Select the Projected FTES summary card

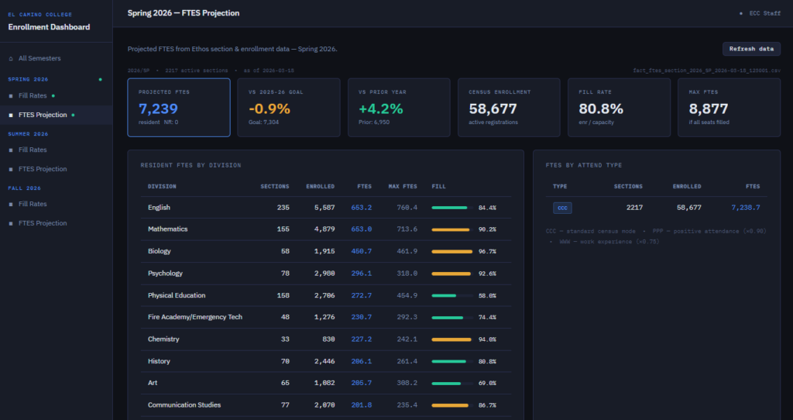[x=179, y=108]
